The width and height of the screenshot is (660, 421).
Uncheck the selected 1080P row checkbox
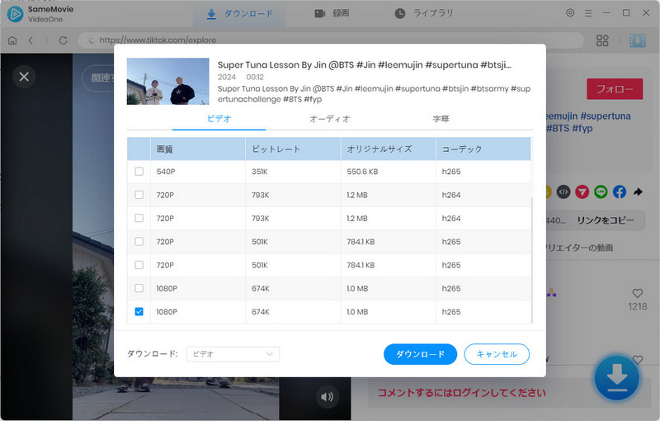139,311
